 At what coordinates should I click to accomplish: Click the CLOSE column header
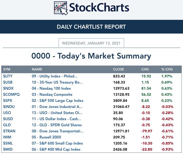coord(118,69)
